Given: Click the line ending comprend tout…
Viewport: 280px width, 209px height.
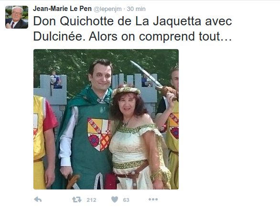Looking at the screenshot, I should (132, 37).
